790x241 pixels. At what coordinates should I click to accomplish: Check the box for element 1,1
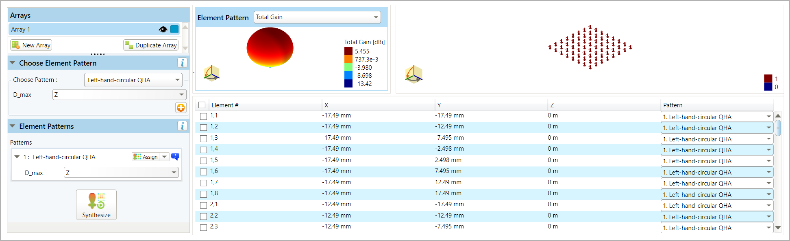coord(204,116)
